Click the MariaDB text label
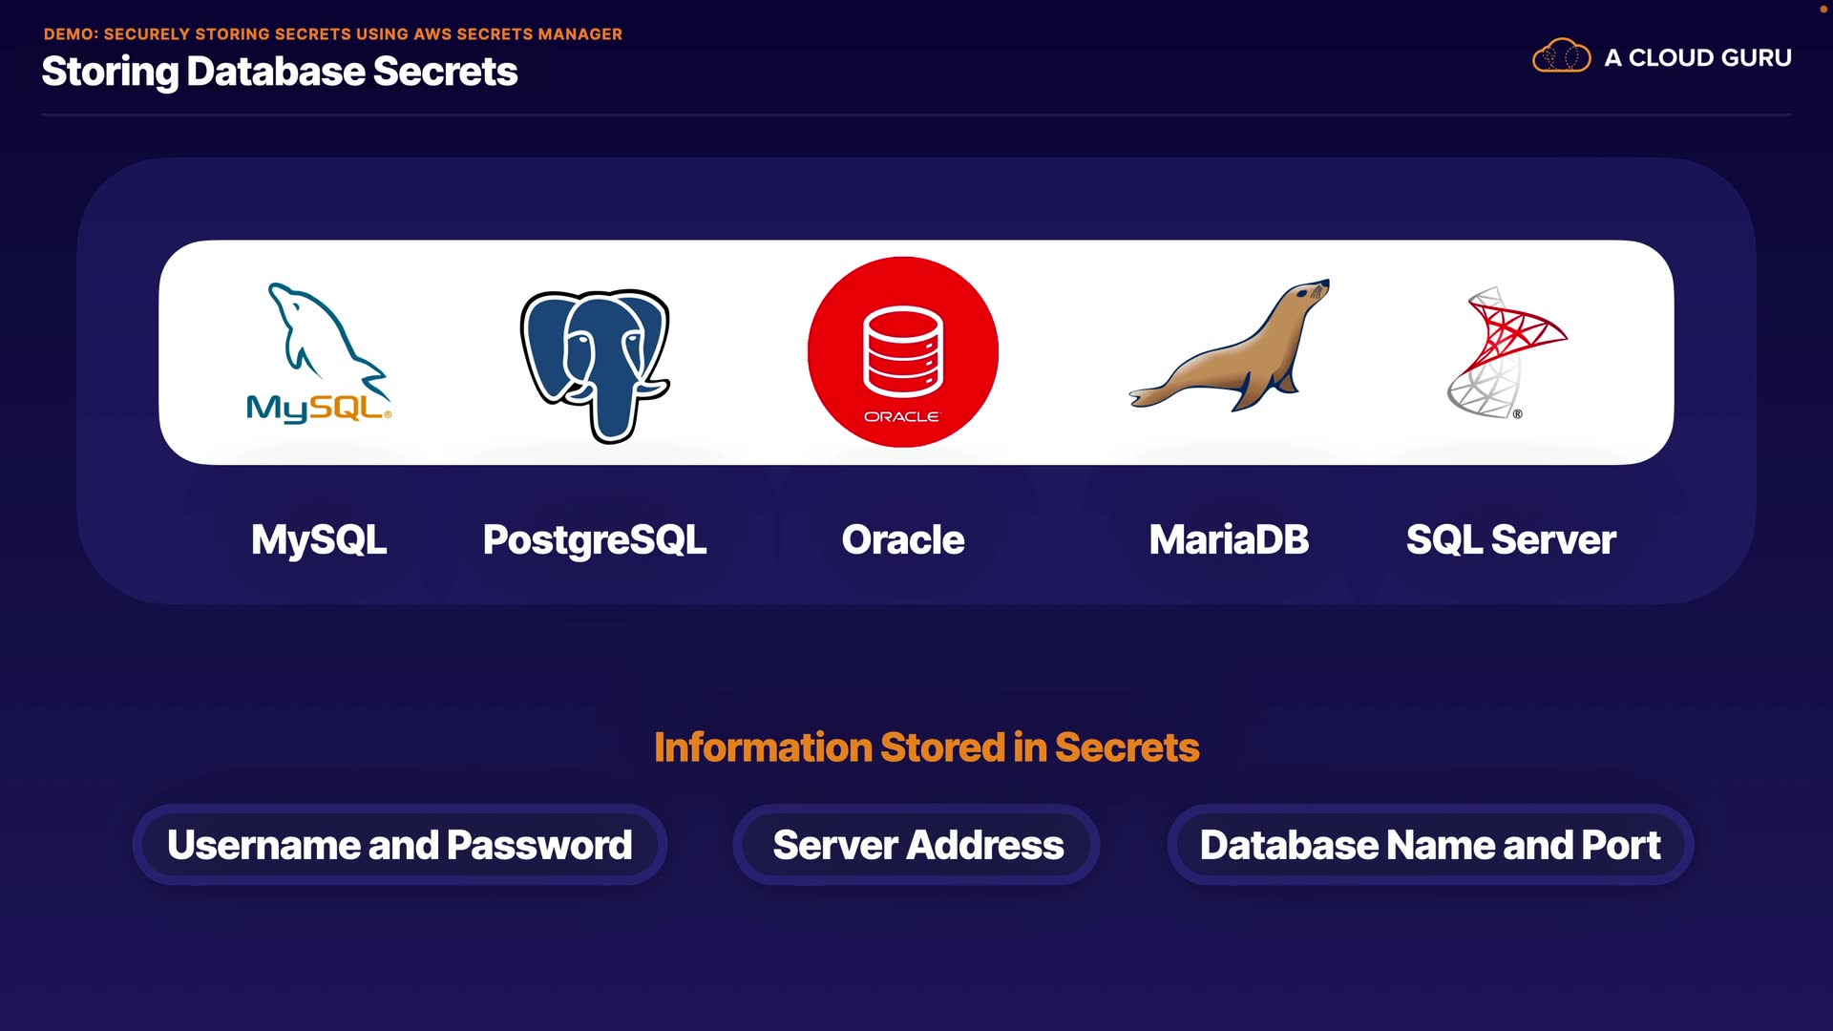 click(x=1229, y=540)
